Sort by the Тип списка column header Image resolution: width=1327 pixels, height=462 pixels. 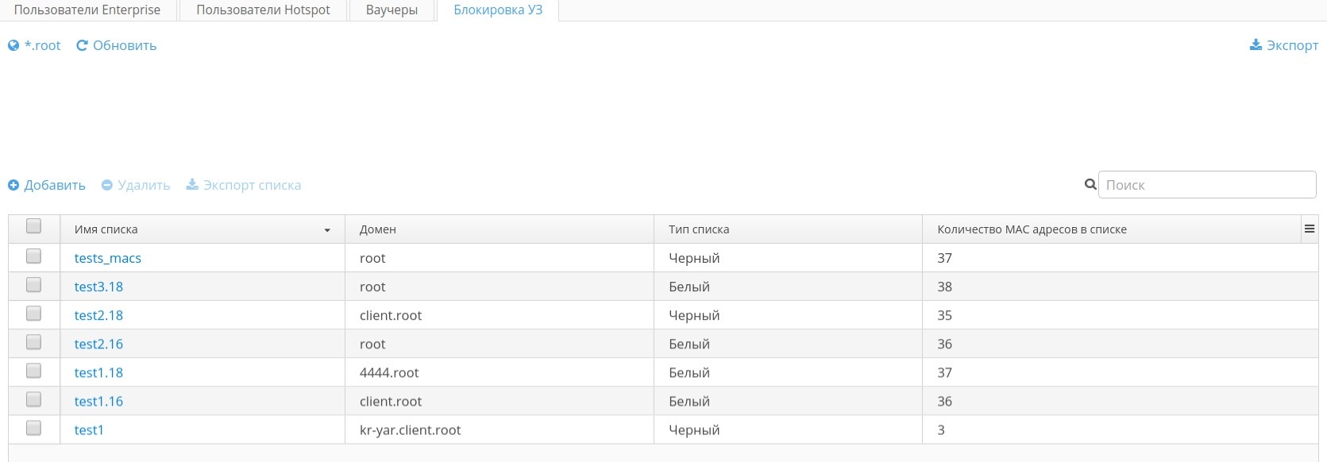click(x=699, y=229)
